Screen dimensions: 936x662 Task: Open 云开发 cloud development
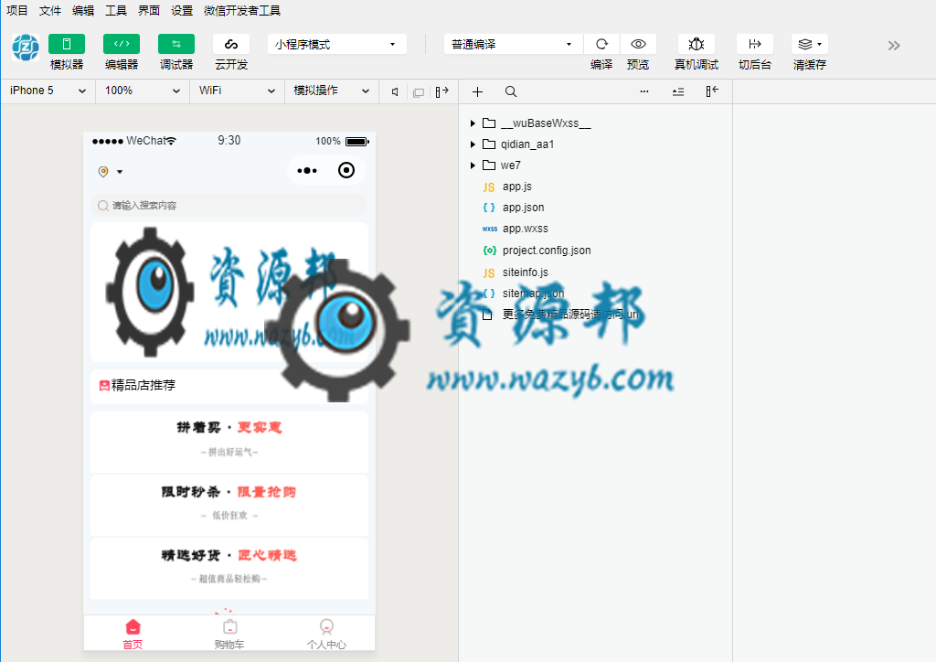231,44
